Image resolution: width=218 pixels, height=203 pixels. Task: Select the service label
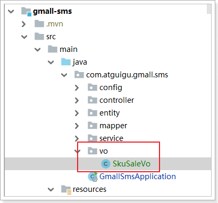click(x=111, y=138)
